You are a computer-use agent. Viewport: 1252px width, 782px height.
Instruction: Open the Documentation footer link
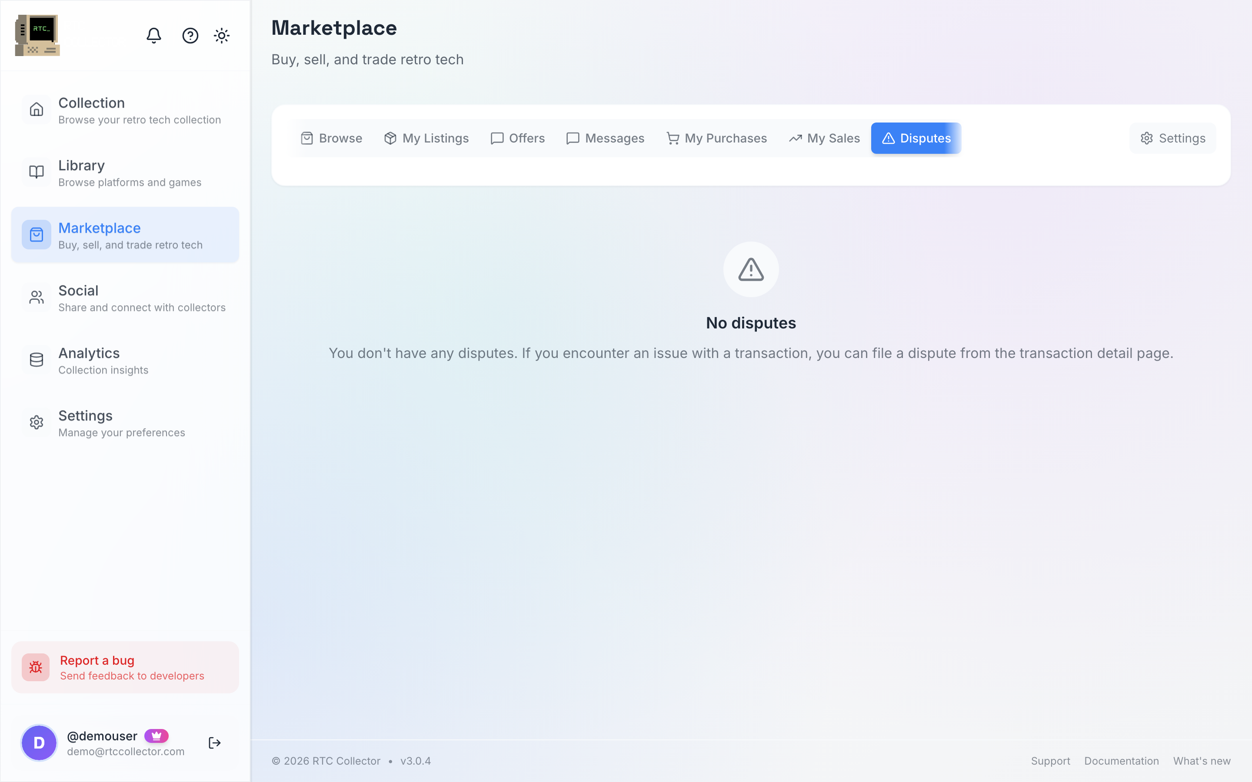click(1121, 761)
